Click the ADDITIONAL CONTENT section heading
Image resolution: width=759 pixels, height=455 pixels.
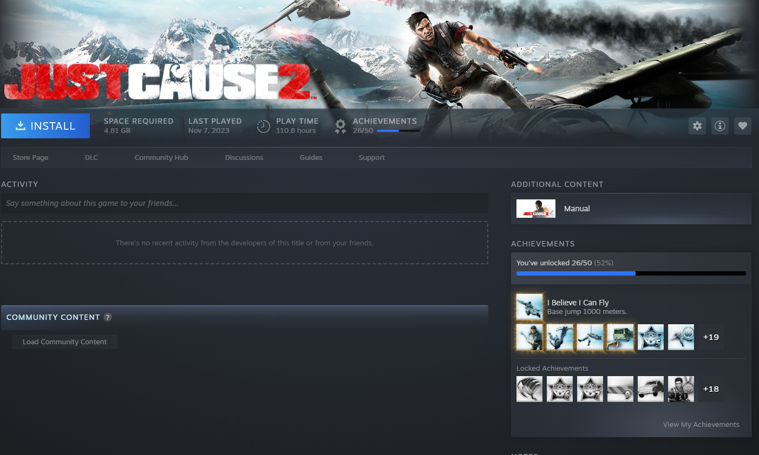click(557, 184)
